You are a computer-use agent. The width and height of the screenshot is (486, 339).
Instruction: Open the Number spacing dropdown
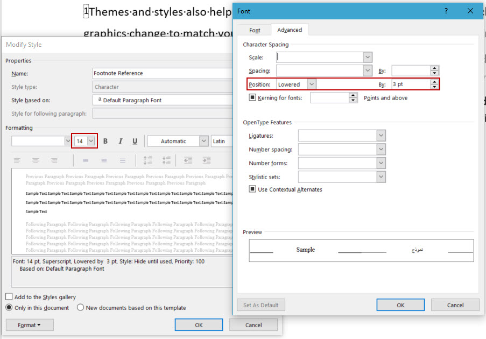[381, 150]
